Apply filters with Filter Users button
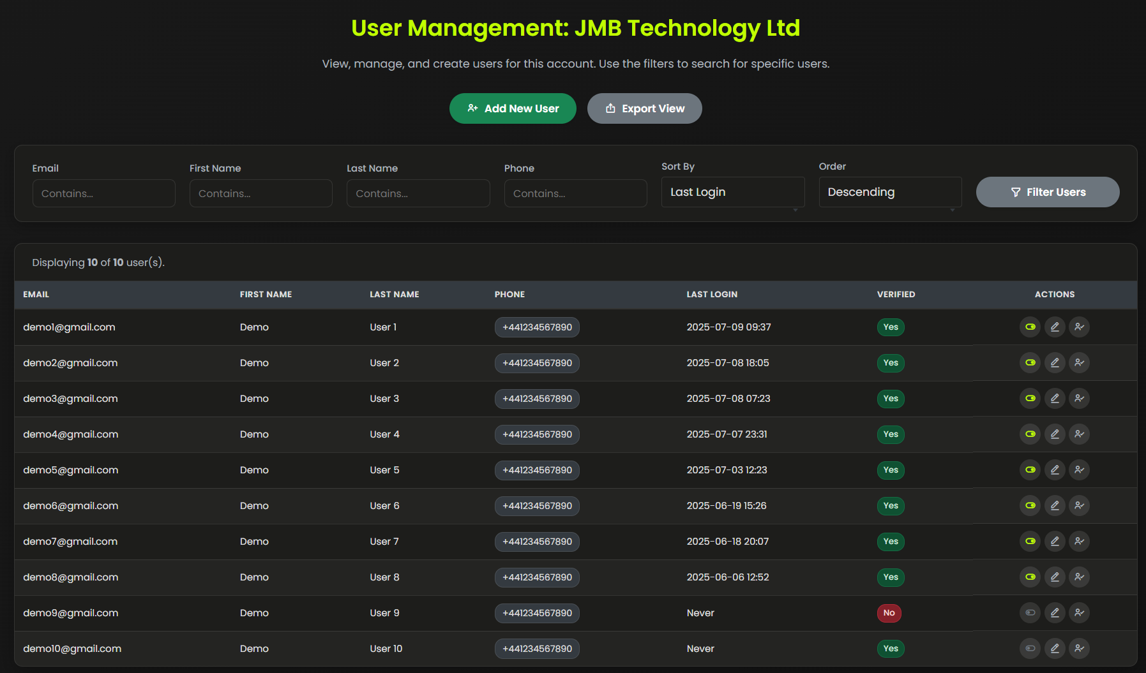1146x673 pixels. (1048, 192)
